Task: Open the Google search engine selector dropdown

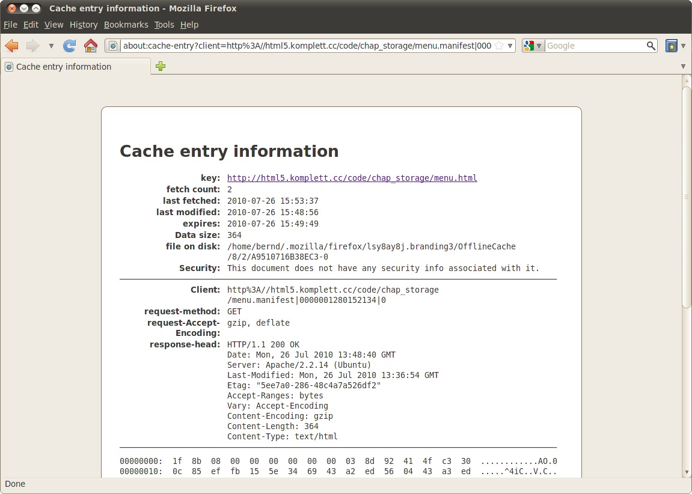Action: pos(533,46)
